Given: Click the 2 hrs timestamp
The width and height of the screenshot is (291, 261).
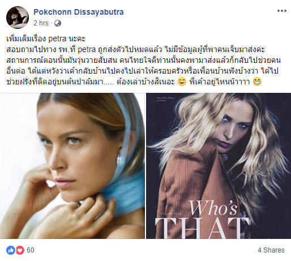Looking at the screenshot, I should tap(41, 23).
